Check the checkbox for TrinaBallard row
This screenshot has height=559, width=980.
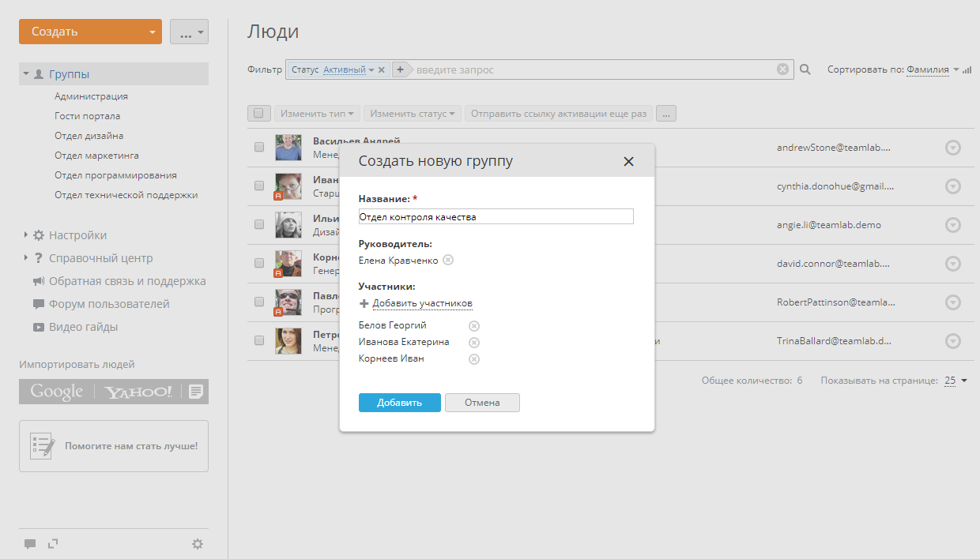259,340
